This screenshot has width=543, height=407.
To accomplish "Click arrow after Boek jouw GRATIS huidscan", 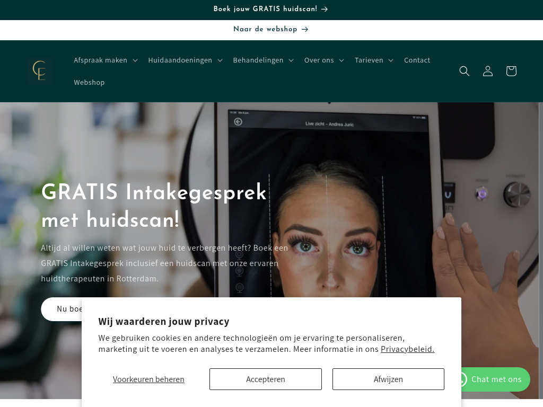I will (x=325, y=10).
